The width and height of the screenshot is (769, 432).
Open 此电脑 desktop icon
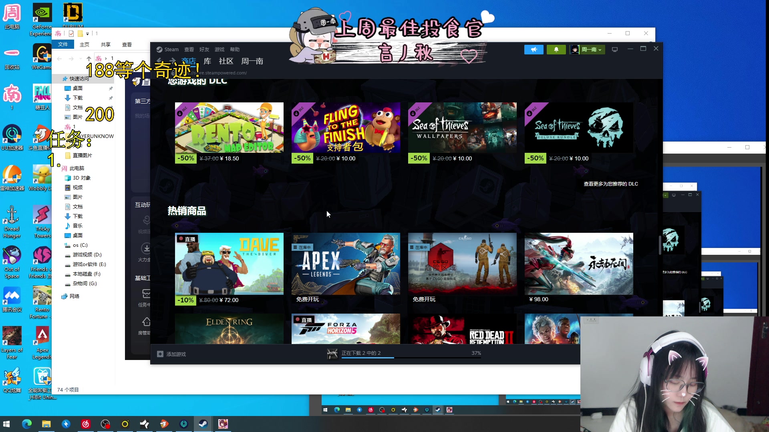click(x=12, y=17)
